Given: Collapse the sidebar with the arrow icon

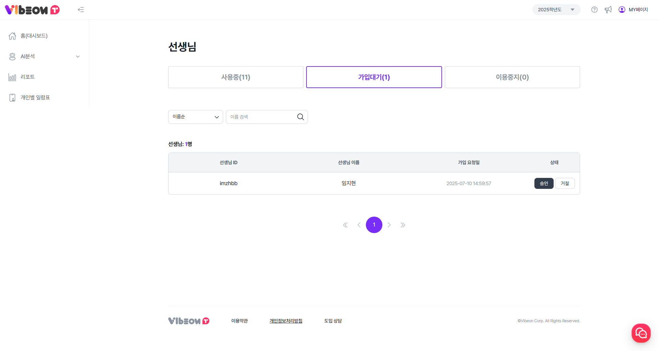Looking at the screenshot, I should click(x=81, y=10).
